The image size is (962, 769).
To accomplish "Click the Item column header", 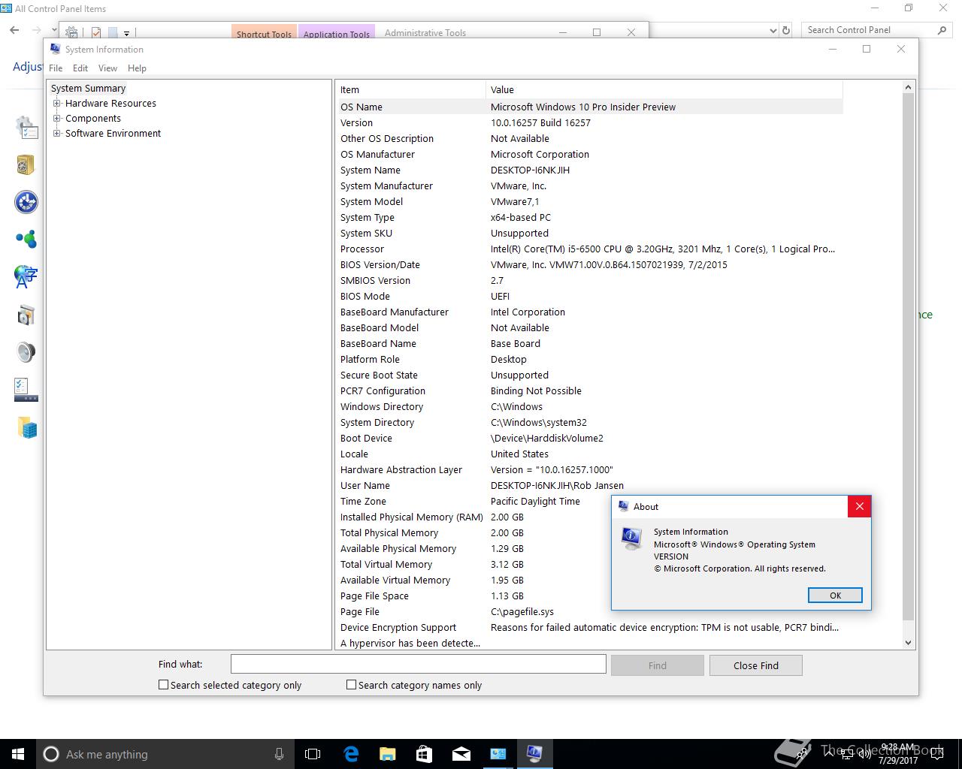I will click(x=410, y=89).
